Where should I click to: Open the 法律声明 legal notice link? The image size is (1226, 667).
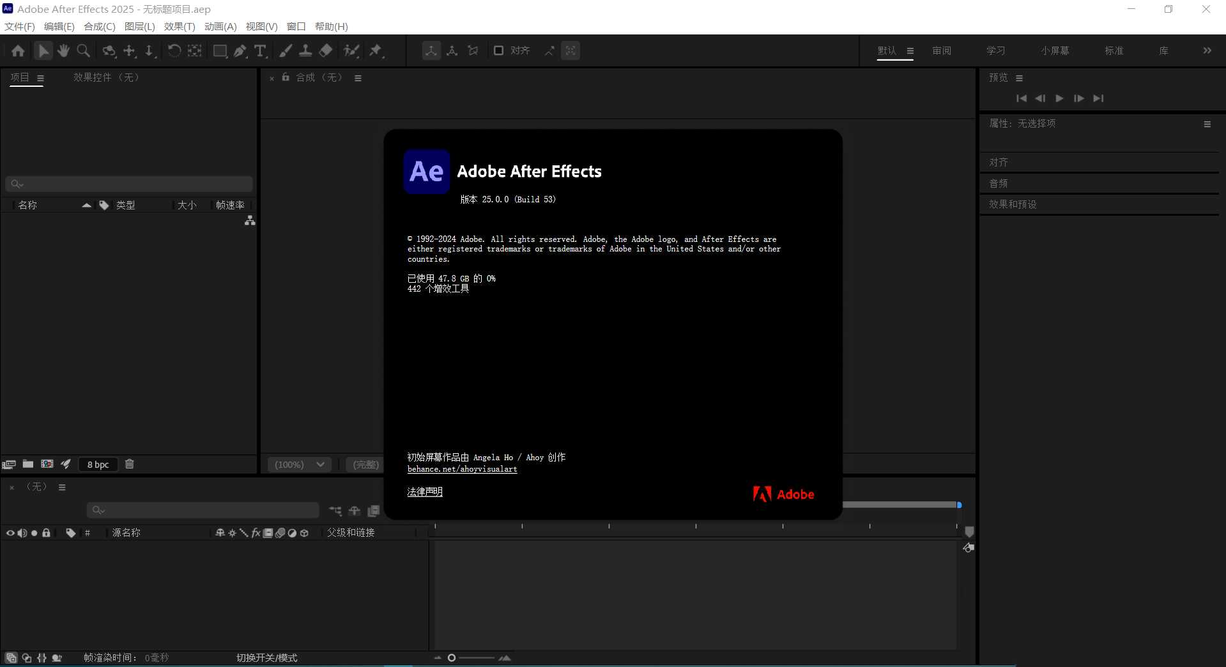425,491
